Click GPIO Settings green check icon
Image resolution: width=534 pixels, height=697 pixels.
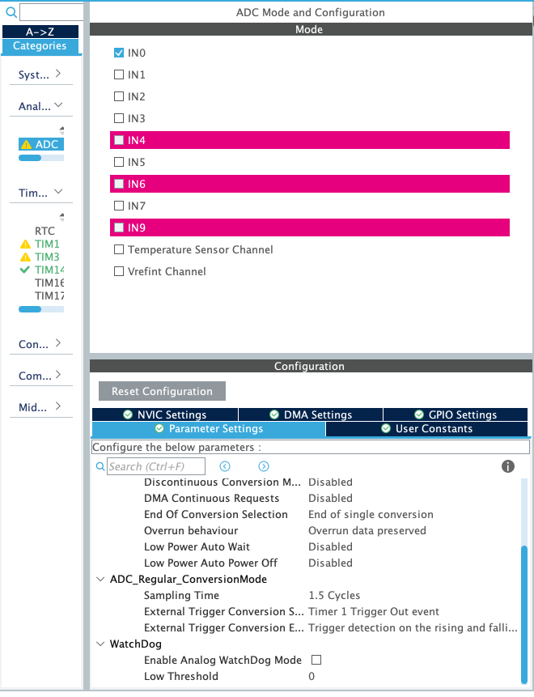click(x=419, y=414)
